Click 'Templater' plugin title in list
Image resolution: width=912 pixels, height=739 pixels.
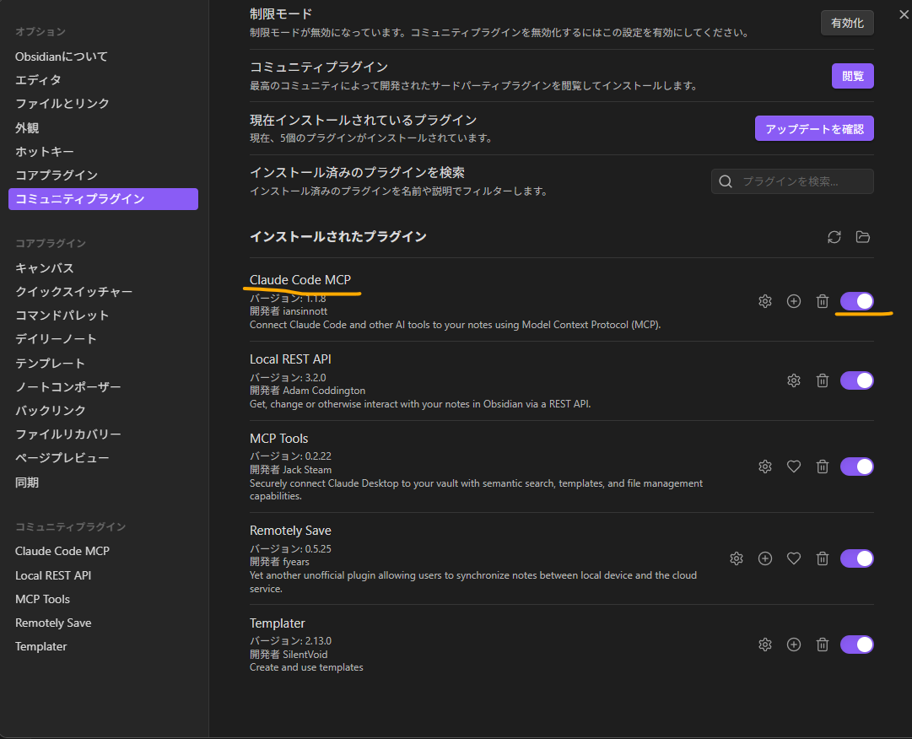tap(277, 623)
